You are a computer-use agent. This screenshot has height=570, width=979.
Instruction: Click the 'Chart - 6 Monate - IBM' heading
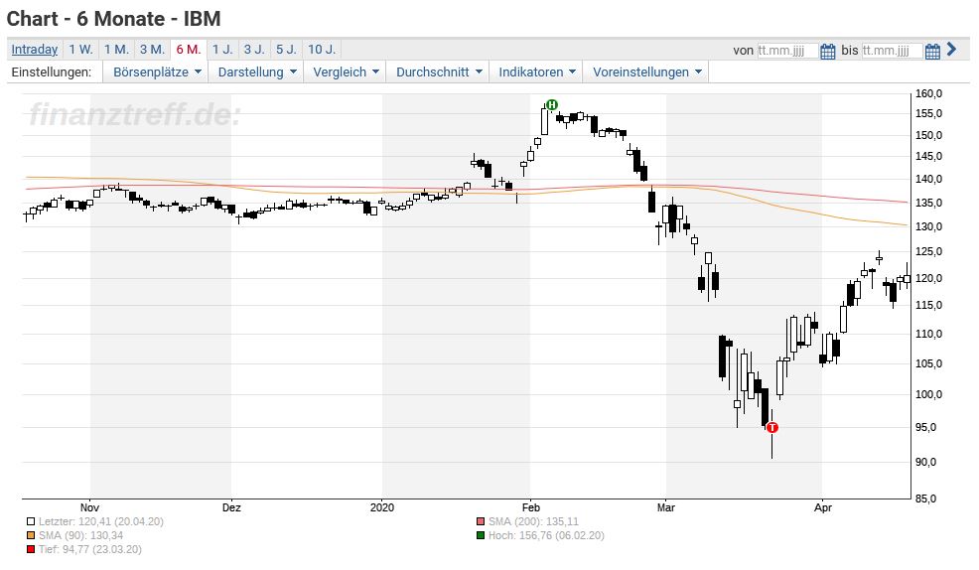(113, 19)
